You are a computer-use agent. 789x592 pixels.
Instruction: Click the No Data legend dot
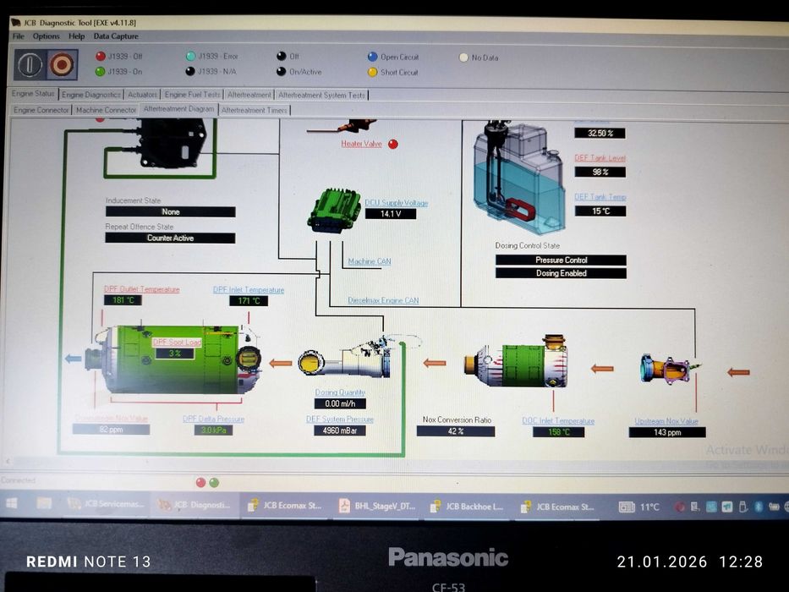(463, 58)
